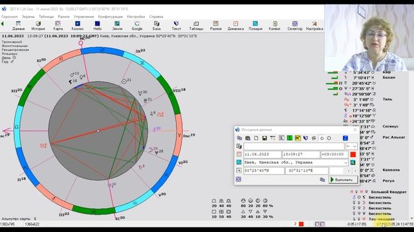
Task: Click the time zone field +03:00:00
Action: pyautogui.click(x=334, y=155)
